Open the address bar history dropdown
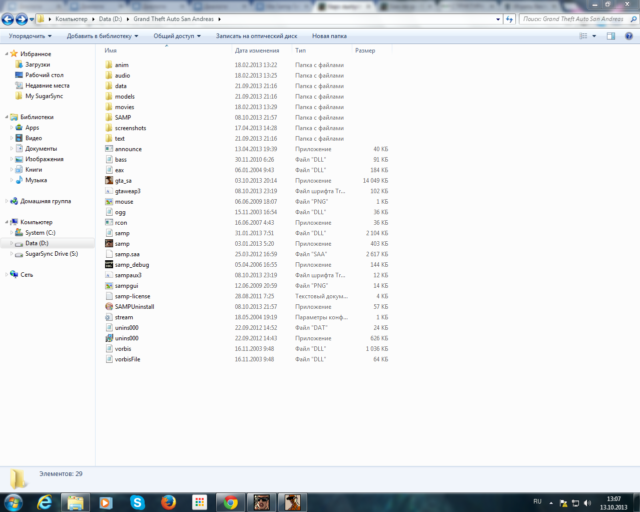The width and height of the screenshot is (640, 512). (498, 19)
